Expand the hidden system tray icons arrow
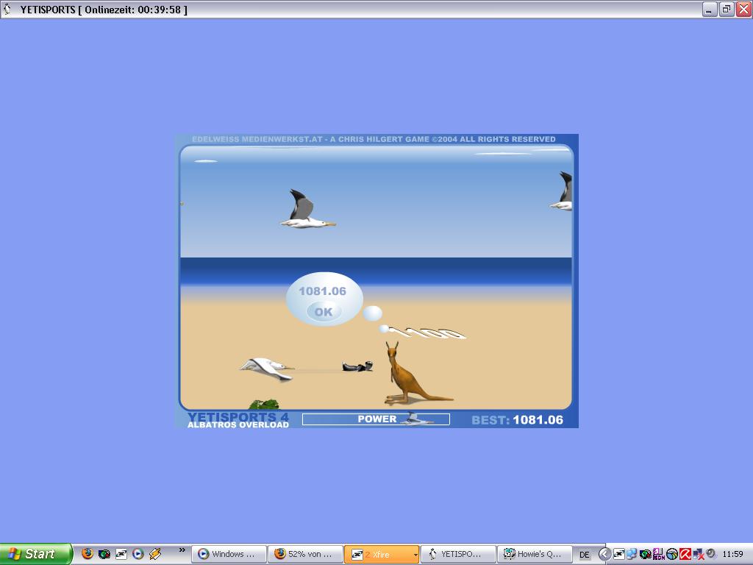 click(x=604, y=555)
